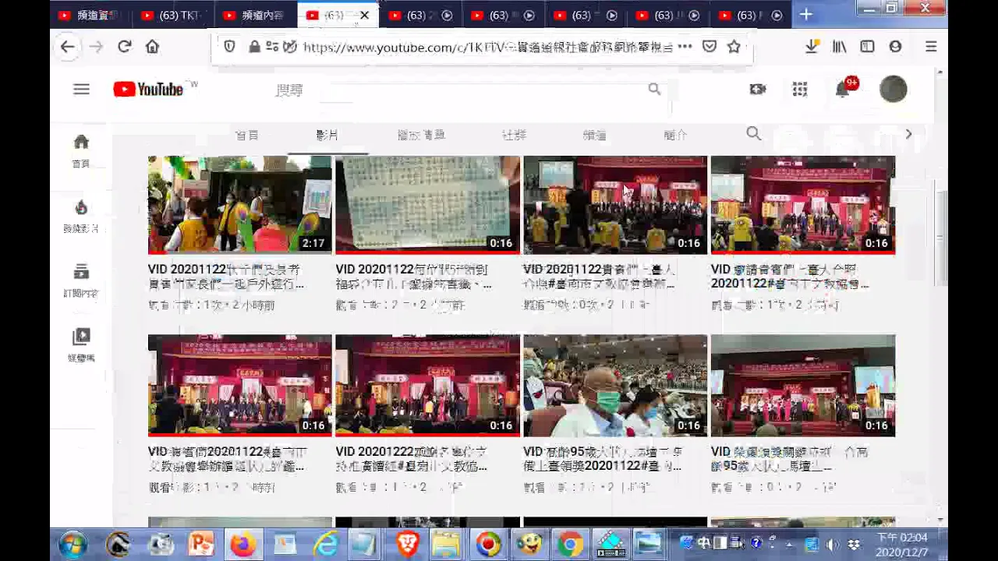
Task: Open the YouTube hamburger guide menu
Action: point(81,90)
